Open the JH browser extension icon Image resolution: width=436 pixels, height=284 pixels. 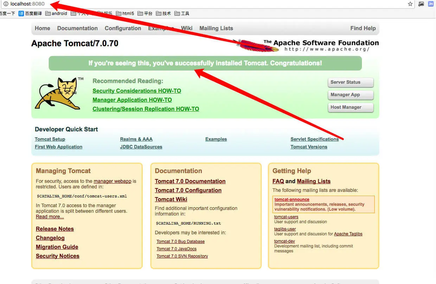coord(431,4)
